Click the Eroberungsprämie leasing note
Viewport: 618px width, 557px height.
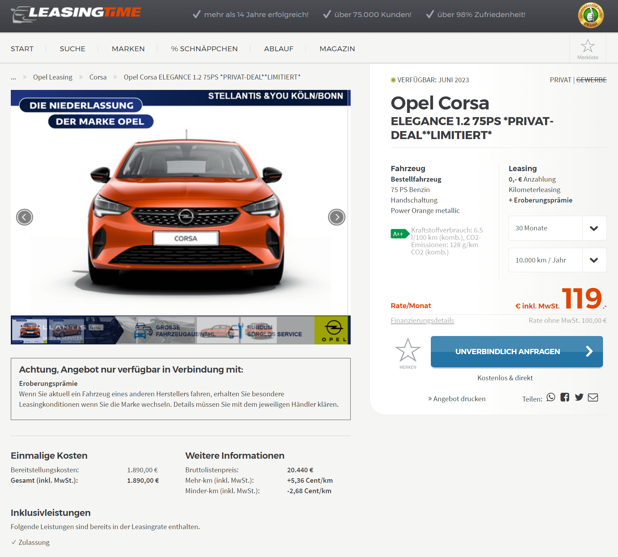point(540,200)
